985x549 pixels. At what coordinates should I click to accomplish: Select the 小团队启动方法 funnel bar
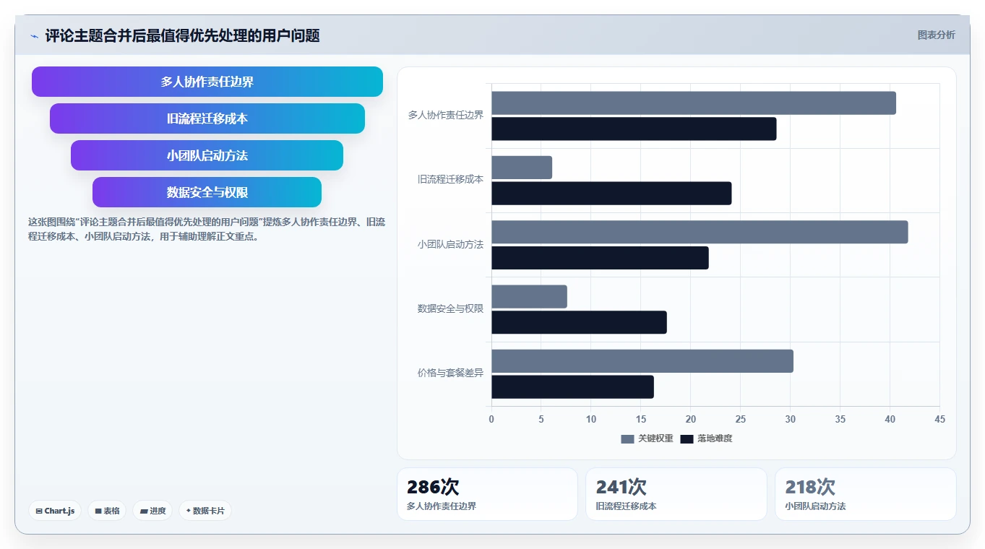tap(207, 155)
